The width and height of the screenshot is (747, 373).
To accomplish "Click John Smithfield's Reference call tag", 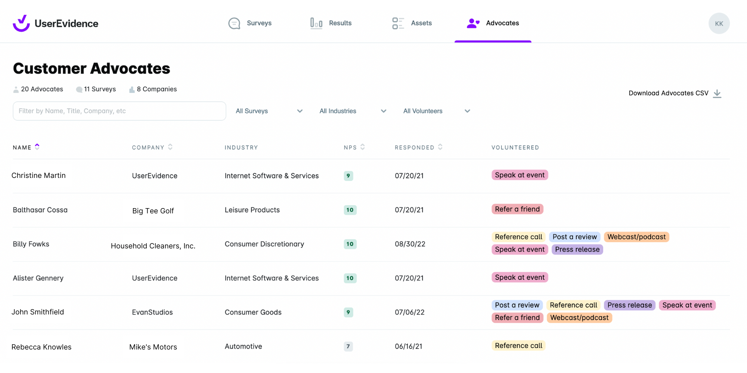I will click(x=574, y=305).
